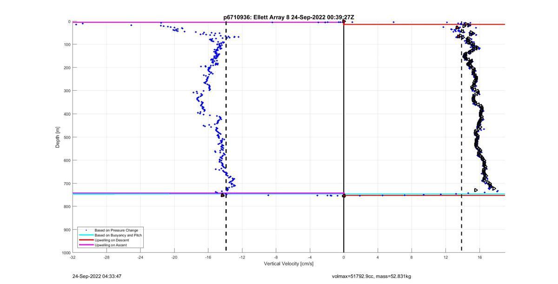This screenshot has width=558, height=284.
Task: Click legend entry 'Upwelling on Descent'
Action: pos(112,240)
